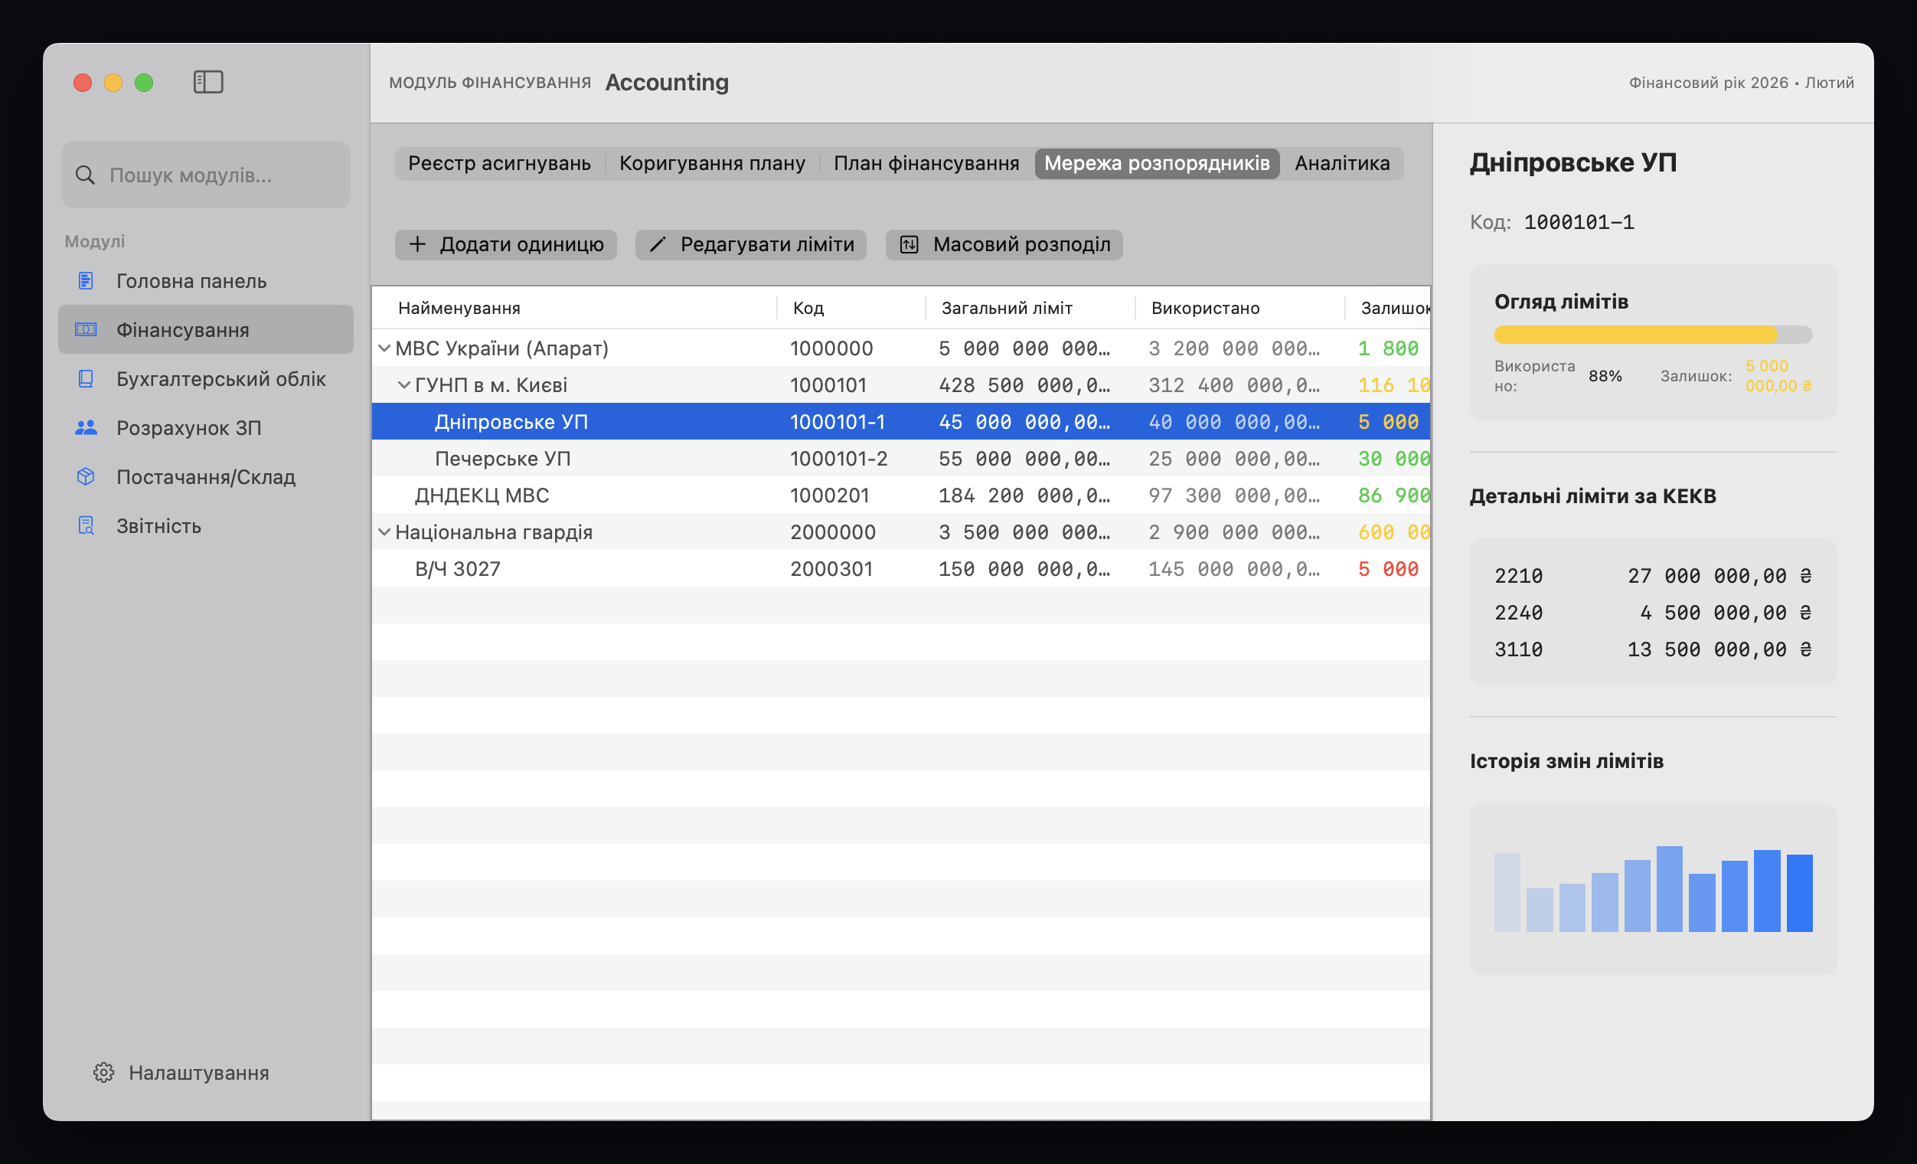
Task: Click the plus icon in Додати одиницю
Action: 418,244
